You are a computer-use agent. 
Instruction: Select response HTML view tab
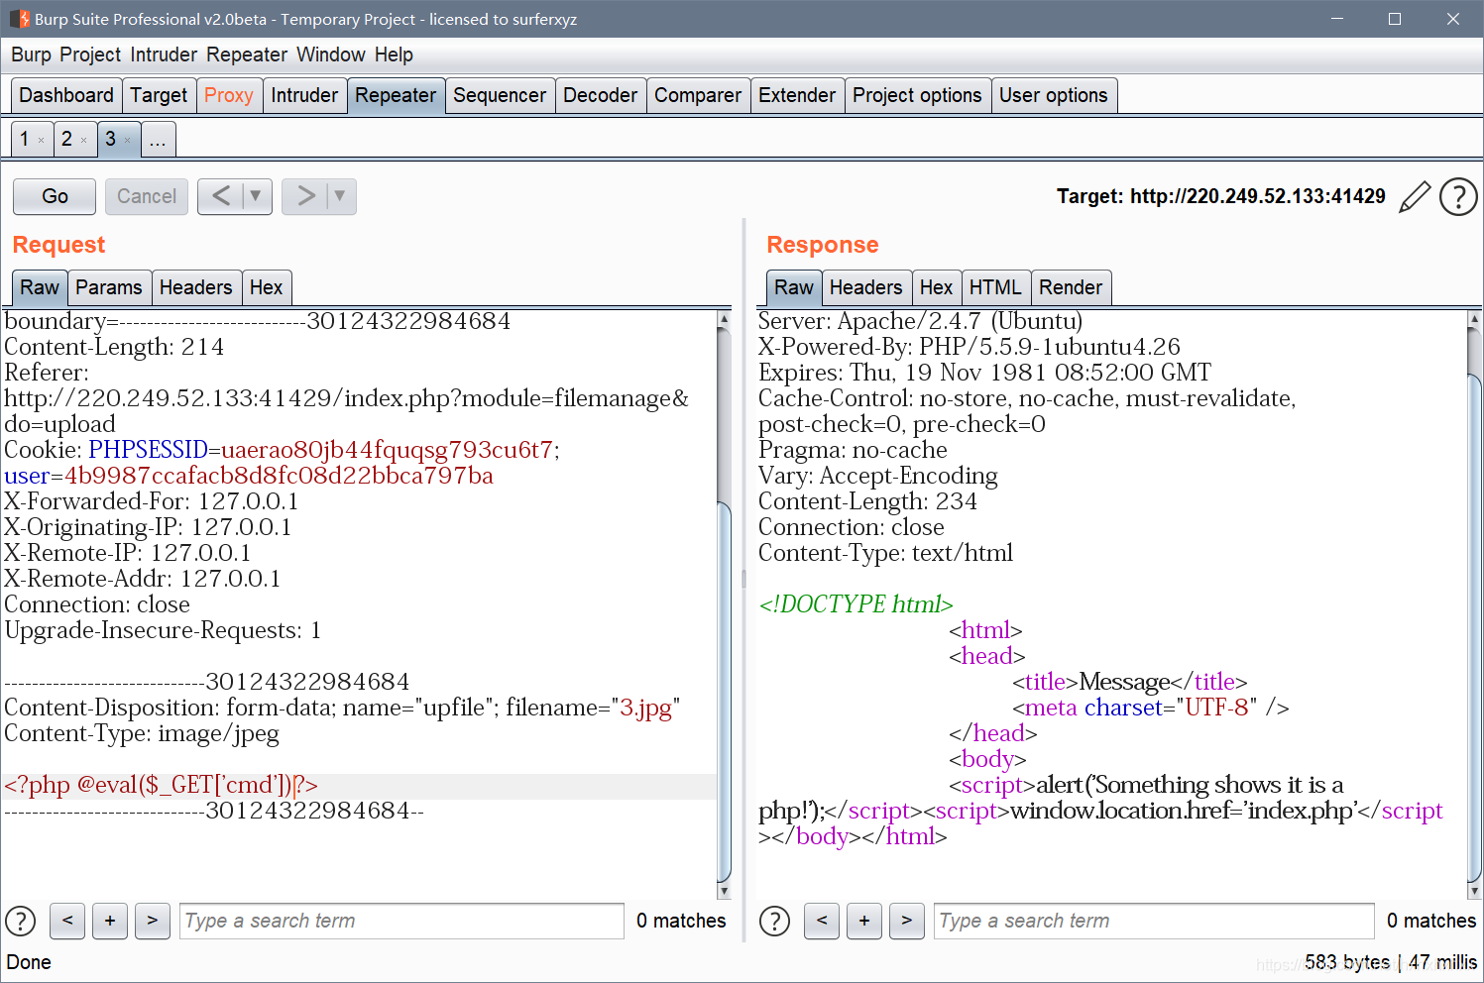click(x=995, y=287)
